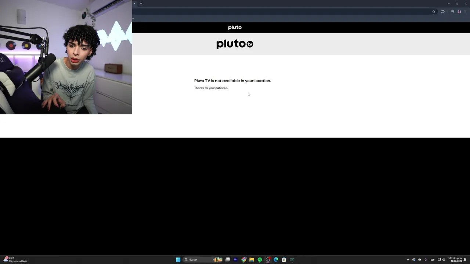The image size is (470, 264).
Task: Click the microphone tray icon
Action: pyautogui.click(x=426, y=260)
